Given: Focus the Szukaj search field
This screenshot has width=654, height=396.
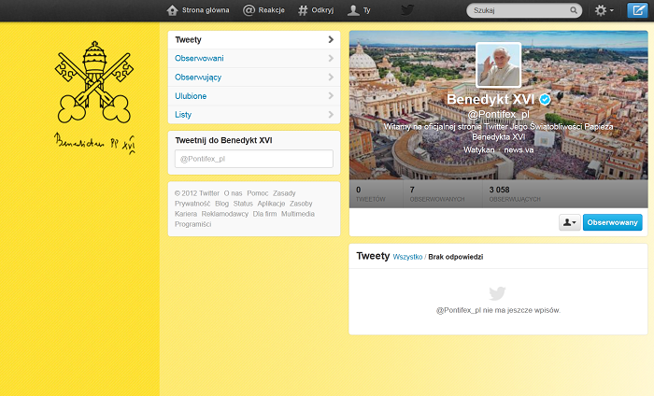Looking at the screenshot, I should (x=524, y=10).
